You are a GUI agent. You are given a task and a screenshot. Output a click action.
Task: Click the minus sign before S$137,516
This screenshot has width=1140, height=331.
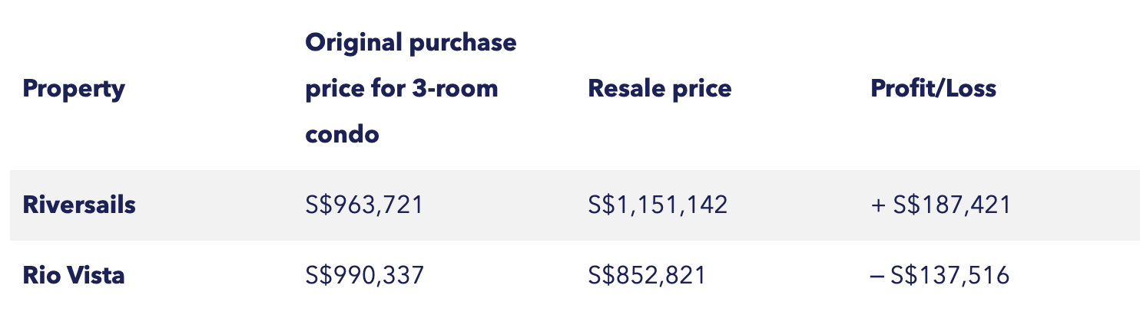click(x=877, y=276)
